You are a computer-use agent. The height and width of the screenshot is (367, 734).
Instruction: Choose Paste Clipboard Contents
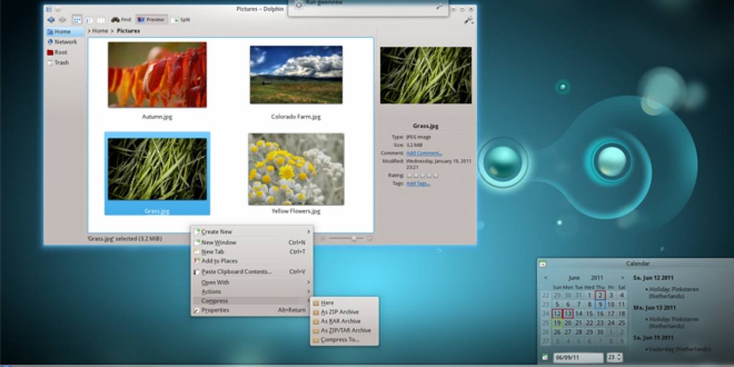(x=252, y=272)
